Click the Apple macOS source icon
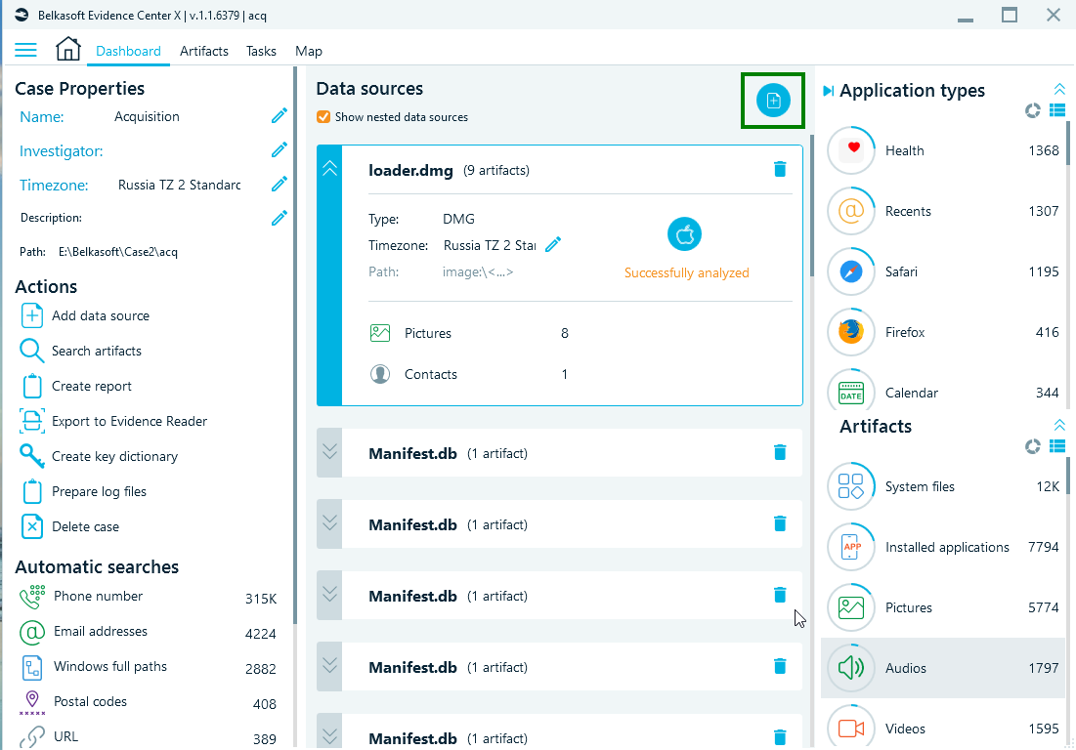This screenshot has width=1076, height=750. point(684,234)
